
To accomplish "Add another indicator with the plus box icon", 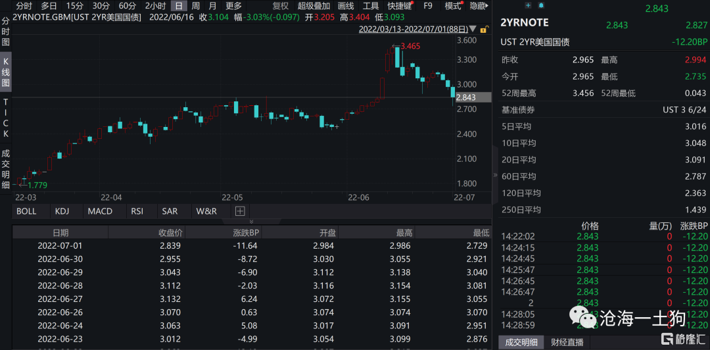I will (240, 211).
